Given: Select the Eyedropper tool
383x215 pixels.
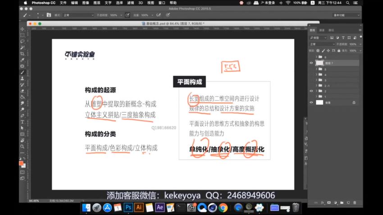Looking at the screenshot, I should coord(22,60).
